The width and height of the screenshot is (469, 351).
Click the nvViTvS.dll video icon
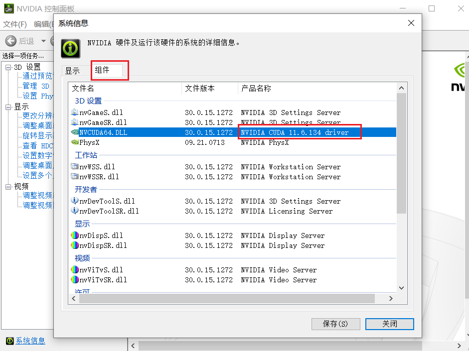(x=74, y=270)
